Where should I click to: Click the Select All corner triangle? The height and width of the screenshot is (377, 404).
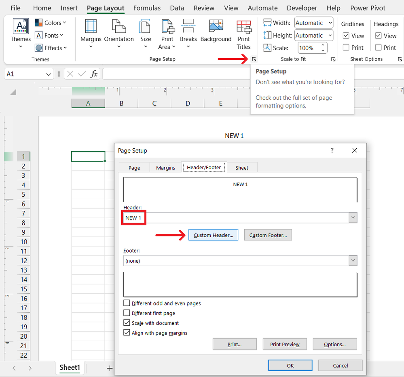[13, 92]
